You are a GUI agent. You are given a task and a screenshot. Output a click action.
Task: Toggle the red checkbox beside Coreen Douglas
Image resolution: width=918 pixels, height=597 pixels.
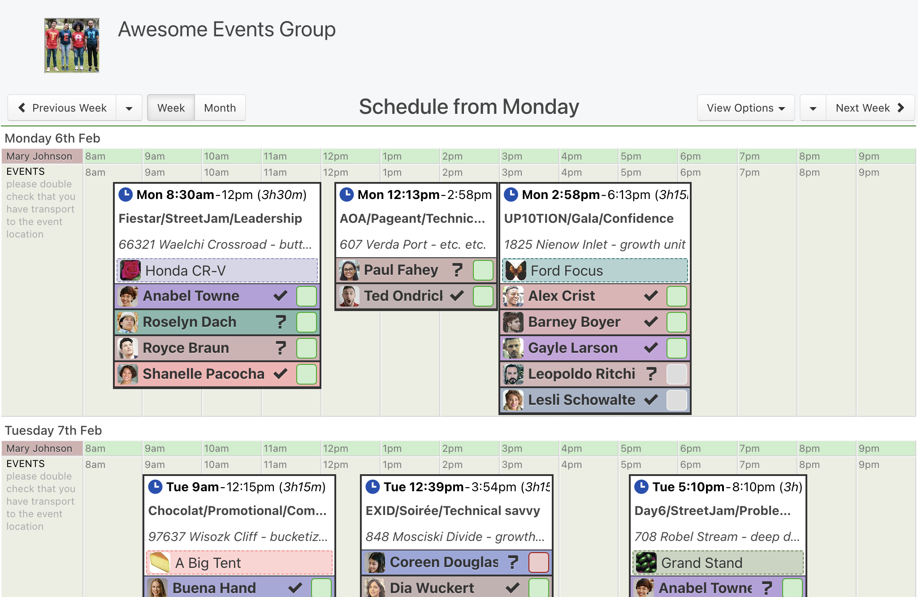point(539,562)
